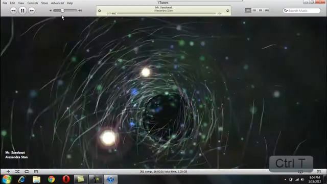Viewport: 327px width, 184px height.
Task: Open the Windows Start menu
Action: [x=7, y=179]
